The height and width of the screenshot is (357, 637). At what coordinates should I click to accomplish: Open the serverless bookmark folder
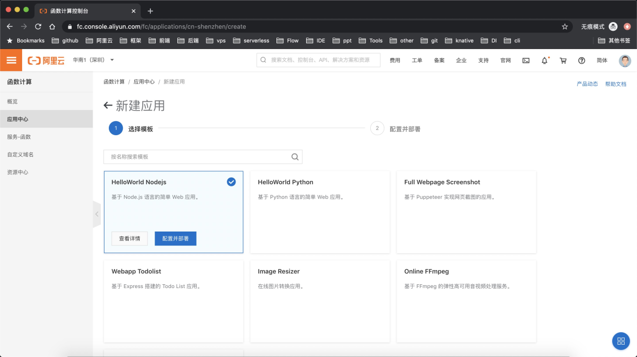[251, 40]
